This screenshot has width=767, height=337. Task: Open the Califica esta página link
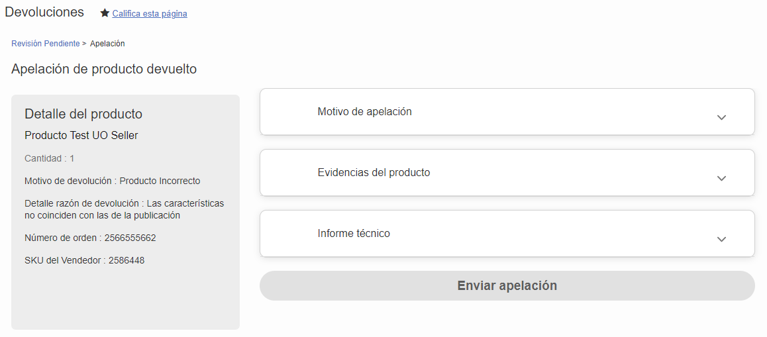pos(150,14)
